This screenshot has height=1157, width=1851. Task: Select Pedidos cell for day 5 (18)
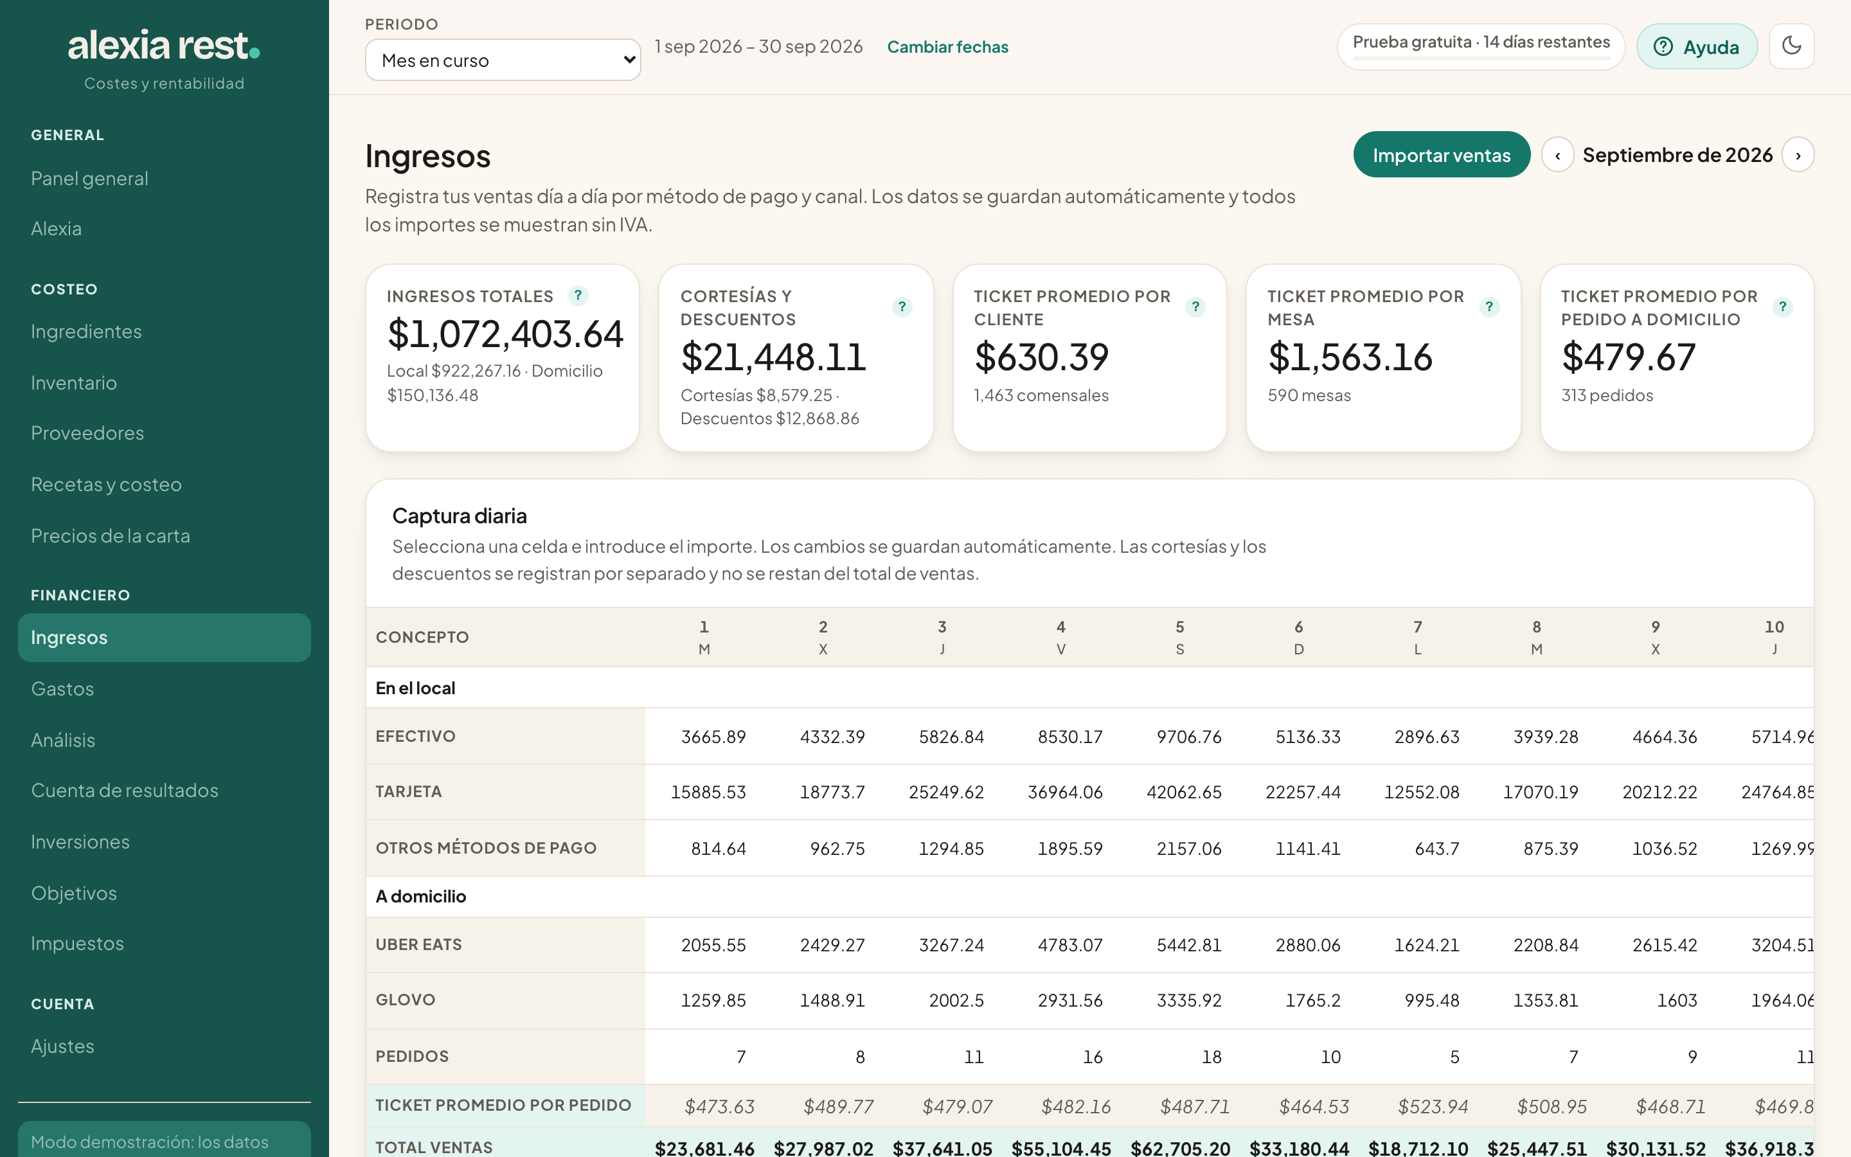(x=1180, y=1057)
